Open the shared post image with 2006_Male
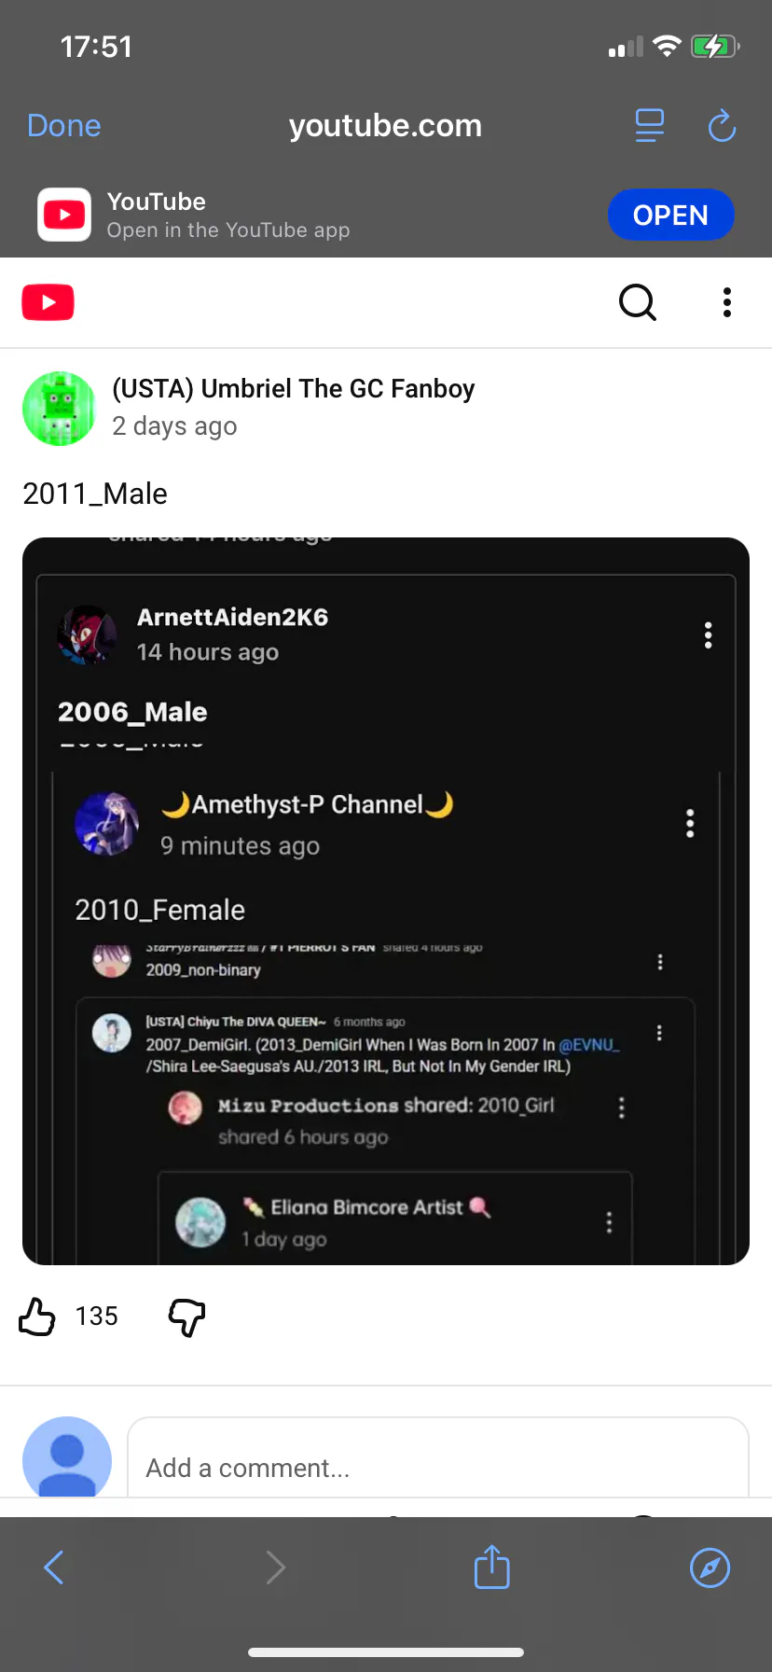 pyautogui.click(x=386, y=900)
